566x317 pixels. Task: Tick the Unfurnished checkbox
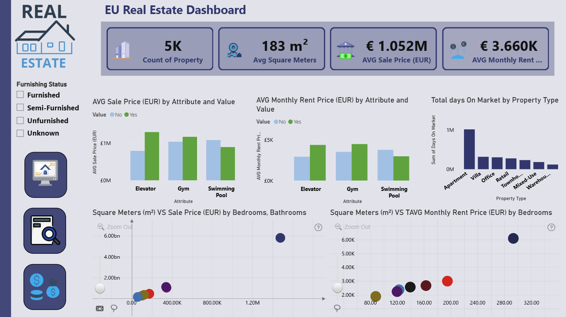(x=20, y=120)
